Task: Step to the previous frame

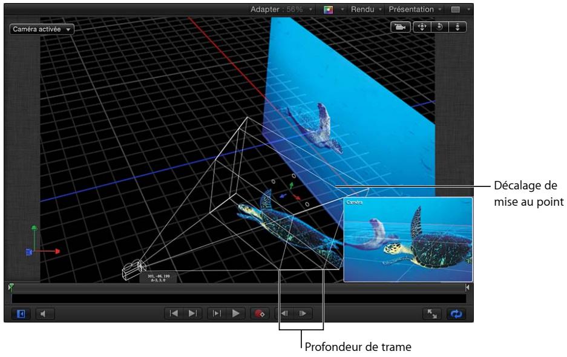Action: [x=284, y=313]
